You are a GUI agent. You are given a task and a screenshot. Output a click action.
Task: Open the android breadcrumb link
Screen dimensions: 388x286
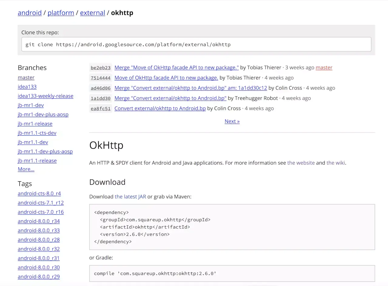(x=30, y=13)
